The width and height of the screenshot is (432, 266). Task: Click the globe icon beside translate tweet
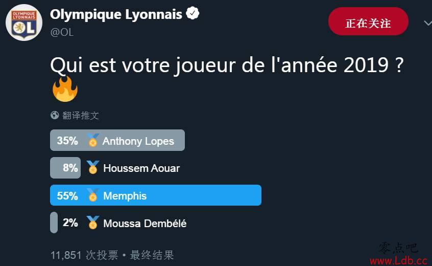(x=55, y=115)
